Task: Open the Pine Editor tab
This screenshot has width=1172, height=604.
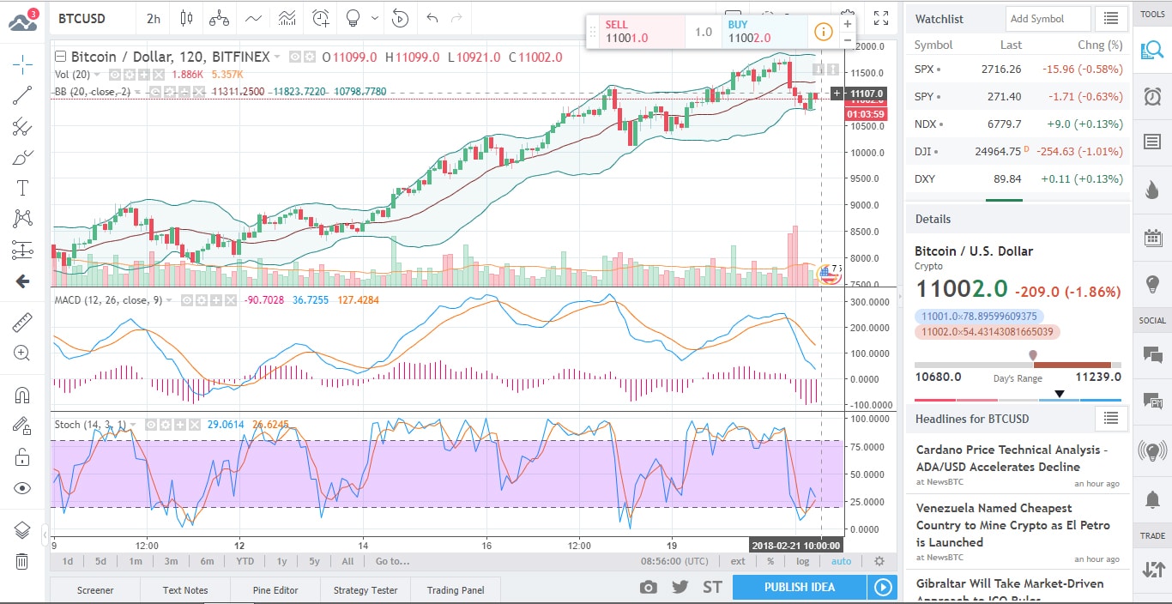Action: pos(275,590)
